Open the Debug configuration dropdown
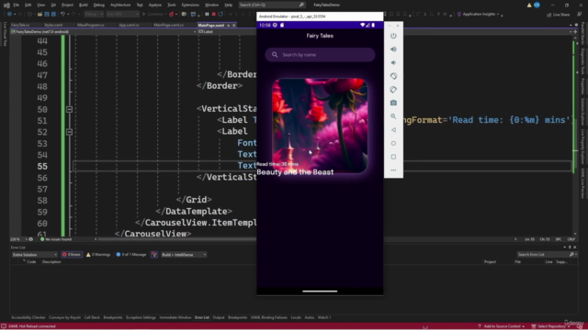The height and width of the screenshot is (330, 588). 94,15
